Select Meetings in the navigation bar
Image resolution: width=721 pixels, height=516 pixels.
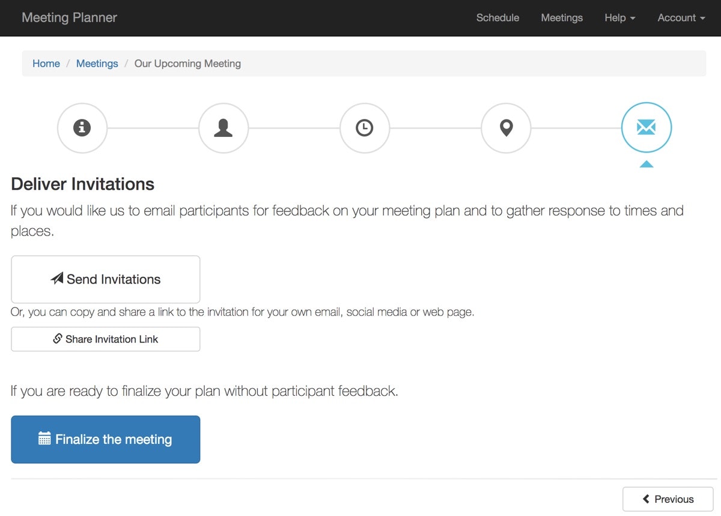coord(562,18)
